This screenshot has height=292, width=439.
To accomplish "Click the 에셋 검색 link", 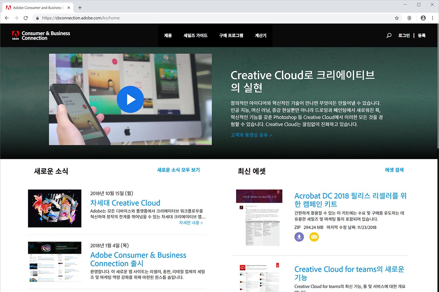I will (394, 170).
